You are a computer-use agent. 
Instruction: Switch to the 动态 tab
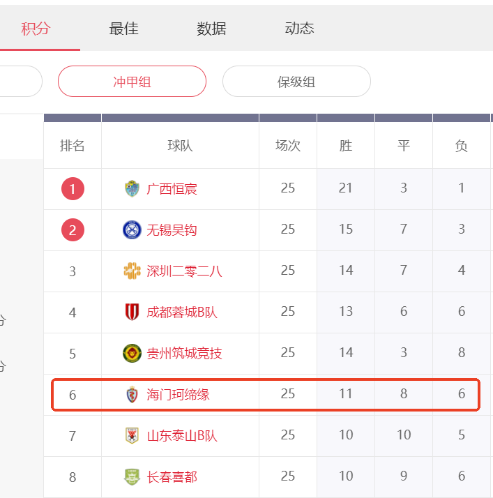pyautogui.click(x=299, y=29)
